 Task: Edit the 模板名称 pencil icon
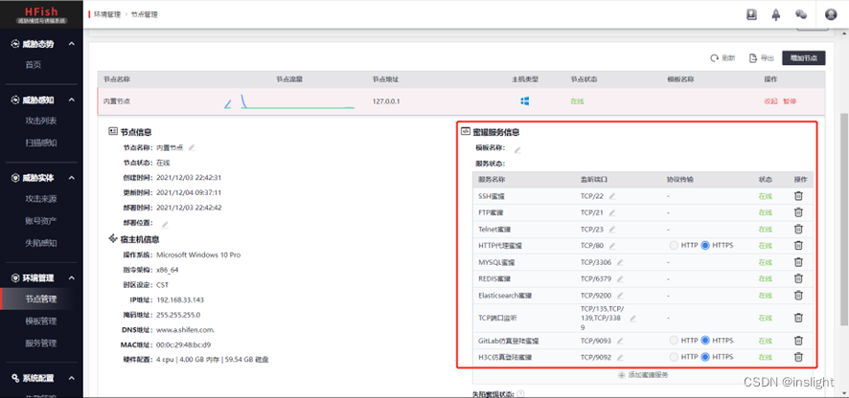tap(517, 150)
